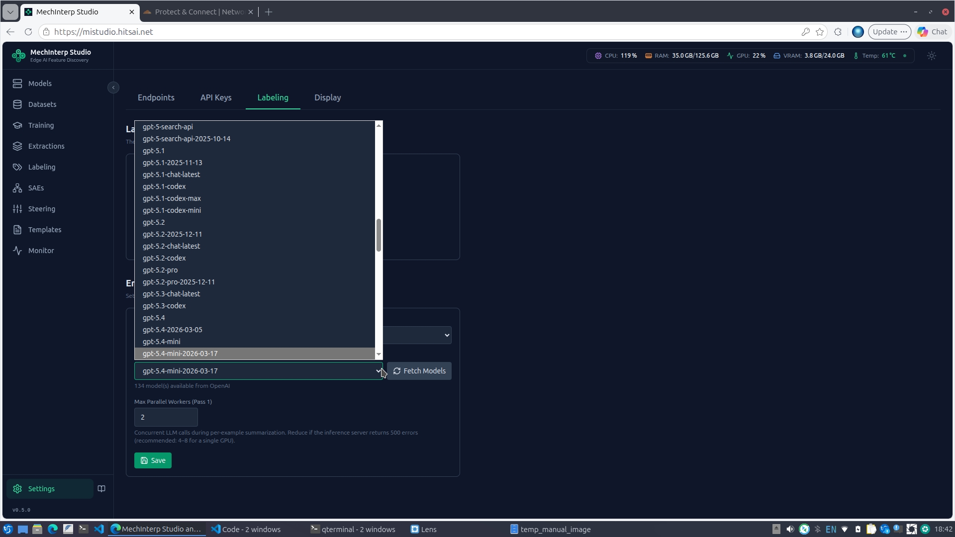
Task: Open the tab search dropdown arrow
Action: [10, 12]
